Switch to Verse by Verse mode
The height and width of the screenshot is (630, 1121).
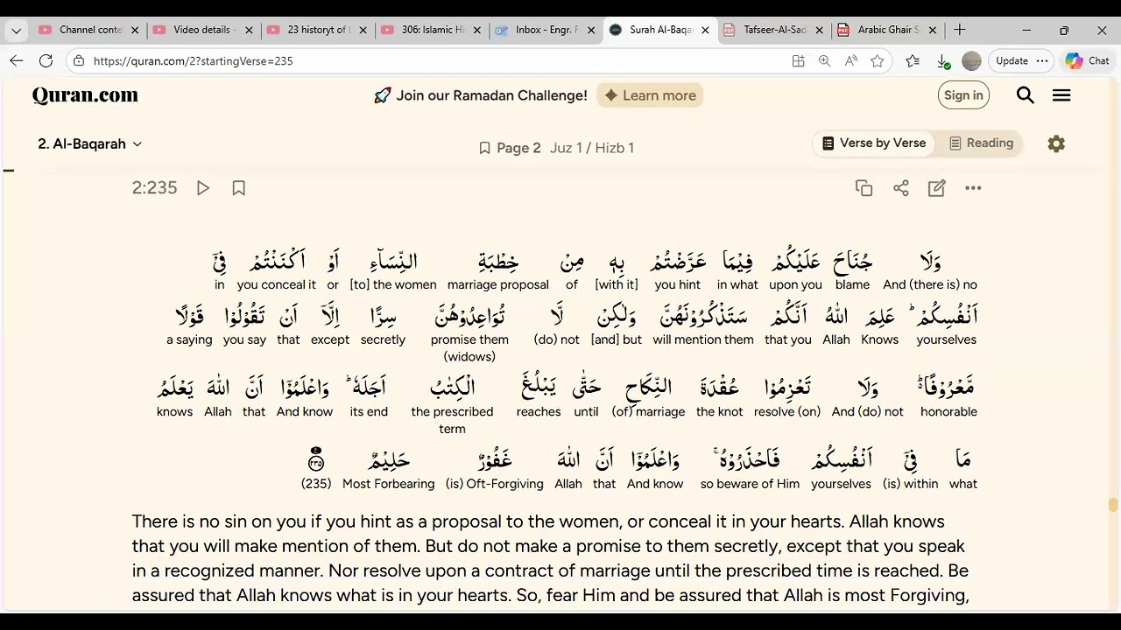873,143
